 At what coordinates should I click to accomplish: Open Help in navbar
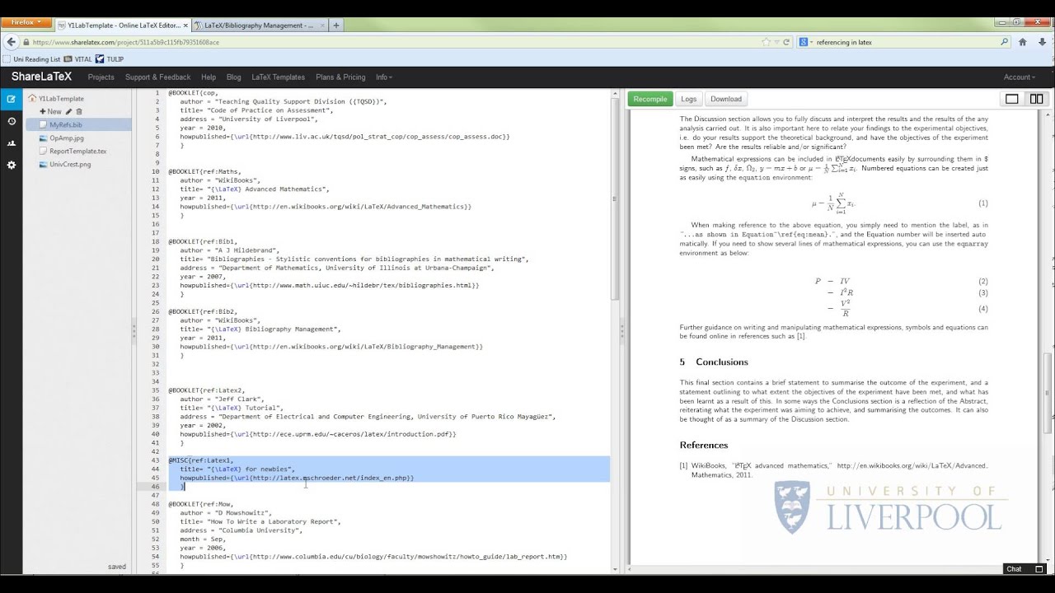(x=209, y=77)
